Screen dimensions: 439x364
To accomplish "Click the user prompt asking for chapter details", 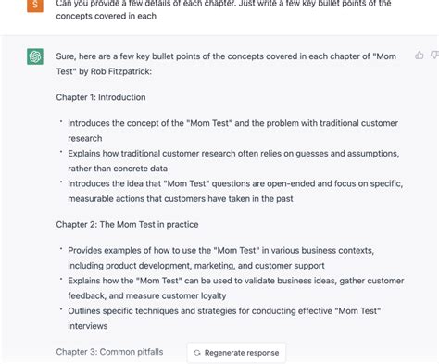I will (x=223, y=9).
